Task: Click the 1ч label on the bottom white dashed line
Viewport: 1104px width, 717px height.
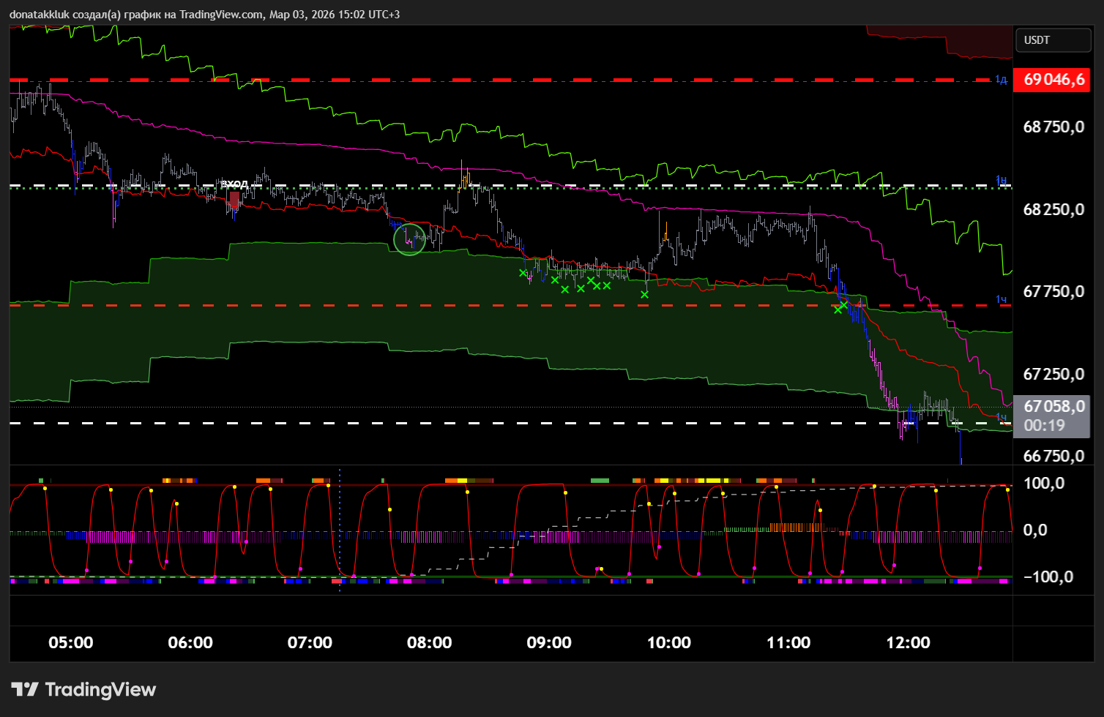Action: tap(1001, 418)
